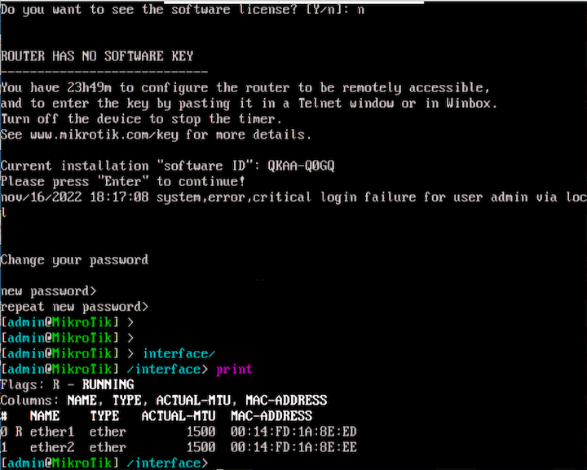Image resolution: width=587 pixels, height=470 pixels.
Task: Click the software license Y/n prompt
Action: pos(183,9)
